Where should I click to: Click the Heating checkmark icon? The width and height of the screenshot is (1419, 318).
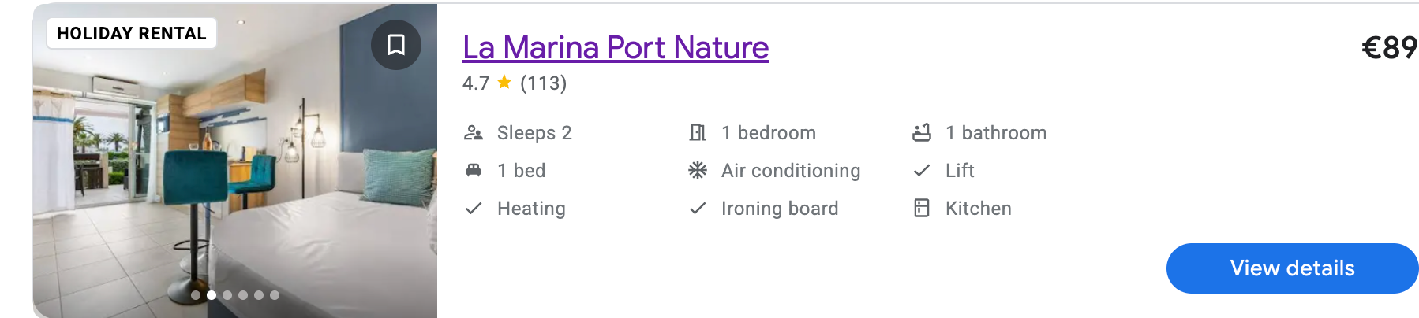[474, 208]
